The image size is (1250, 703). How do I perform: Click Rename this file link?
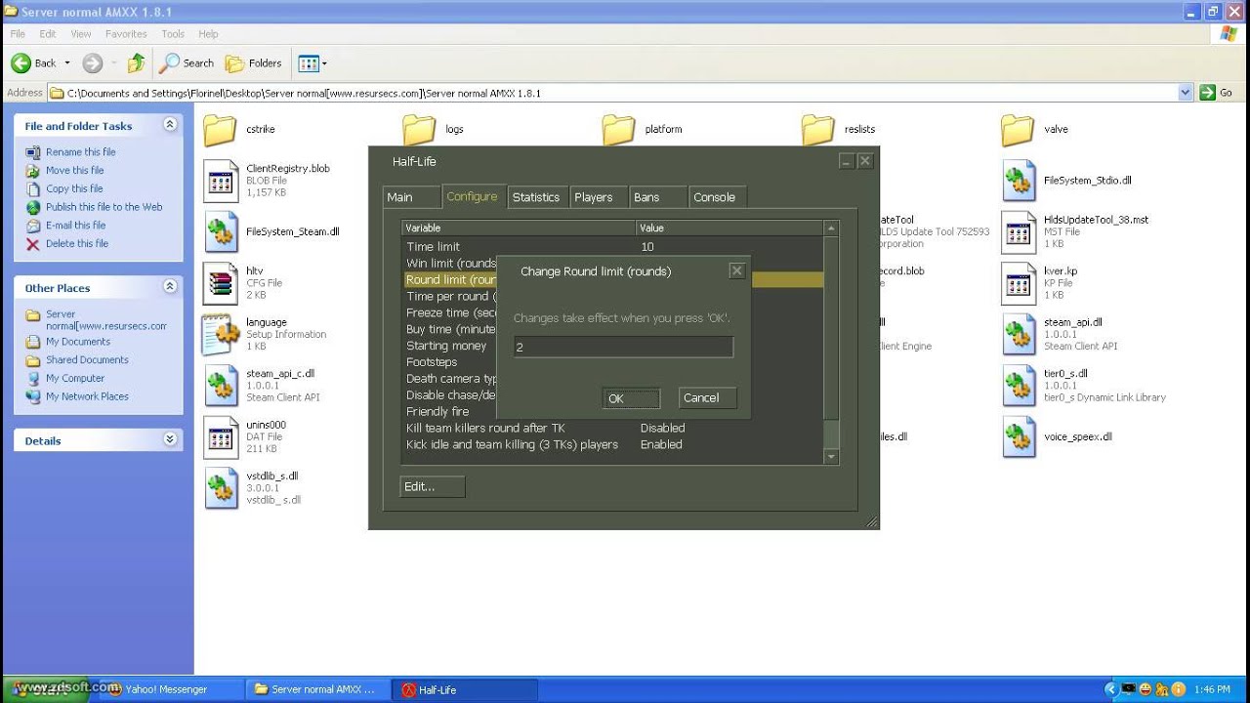point(80,152)
